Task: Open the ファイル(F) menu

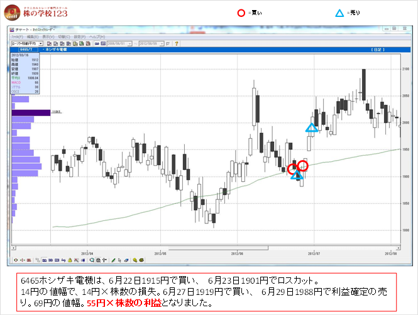Action: (17, 37)
